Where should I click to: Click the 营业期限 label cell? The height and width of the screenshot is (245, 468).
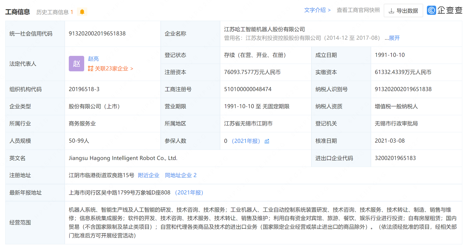click(190, 107)
